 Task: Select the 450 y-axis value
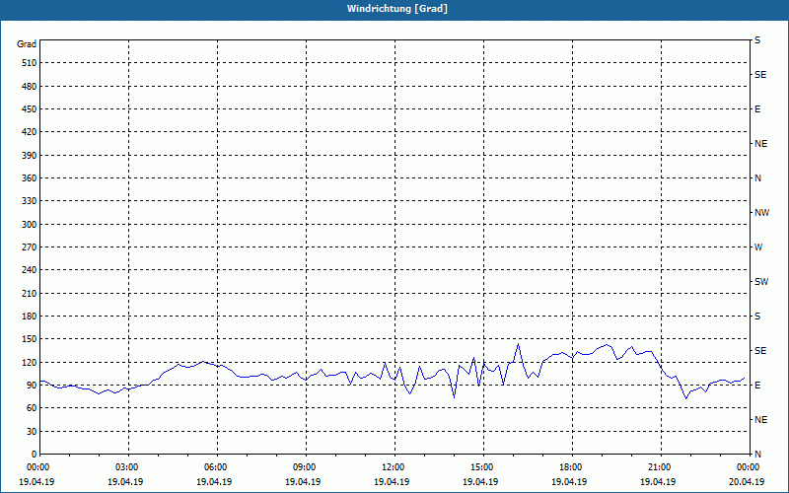(x=30, y=109)
